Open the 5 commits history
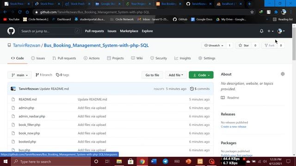296x166 pixels. [x=200, y=89]
